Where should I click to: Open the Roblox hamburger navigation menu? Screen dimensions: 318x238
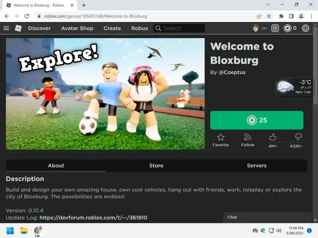coord(6,28)
